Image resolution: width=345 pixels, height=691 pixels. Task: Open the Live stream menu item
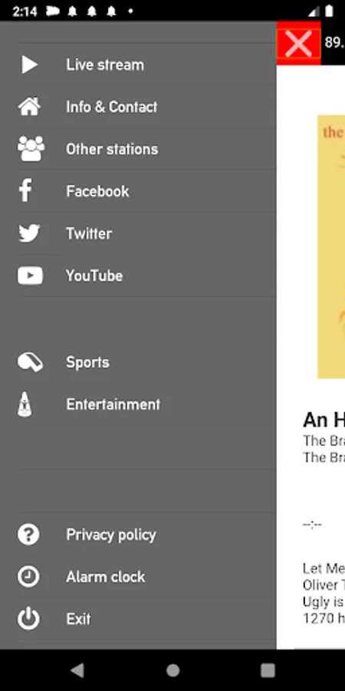pyautogui.click(x=138, y=64)
